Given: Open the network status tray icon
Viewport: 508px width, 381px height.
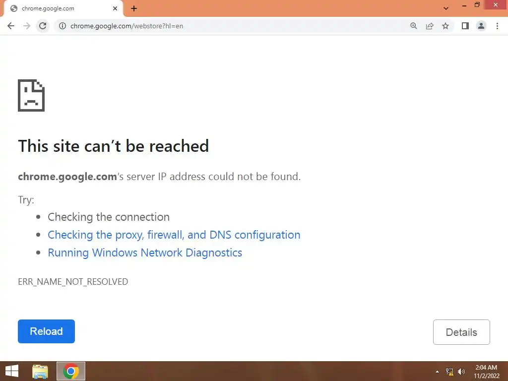Looking at the screenshot, I should 449,372.
